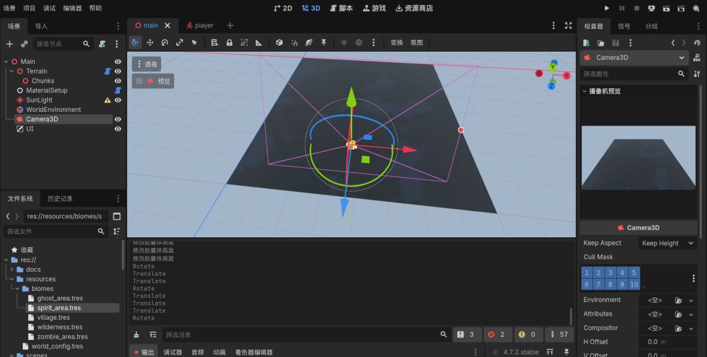Viewport: 707px width, 357px height.
Task: Click the run current scene clapper icon
Action: coord(666,8)
